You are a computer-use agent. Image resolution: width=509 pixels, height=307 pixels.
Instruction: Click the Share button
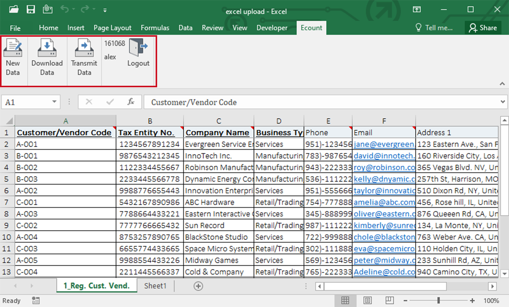point(483,28)
